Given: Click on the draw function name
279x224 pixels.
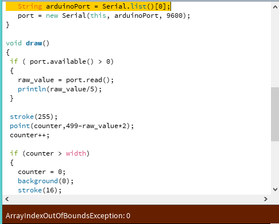Looking at the screenshot, I should (x=34, y=43).
